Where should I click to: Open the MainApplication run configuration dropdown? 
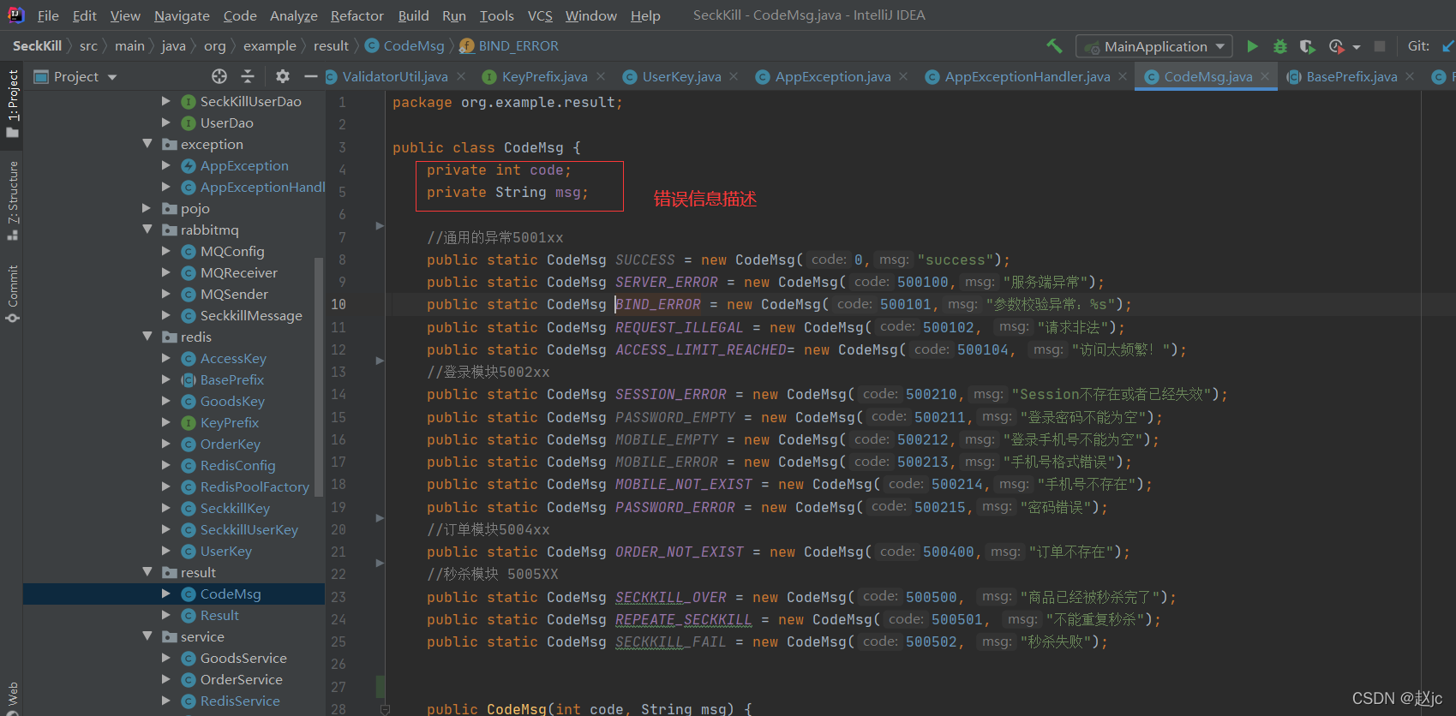pyautogui.click(x=1155, y=46)
